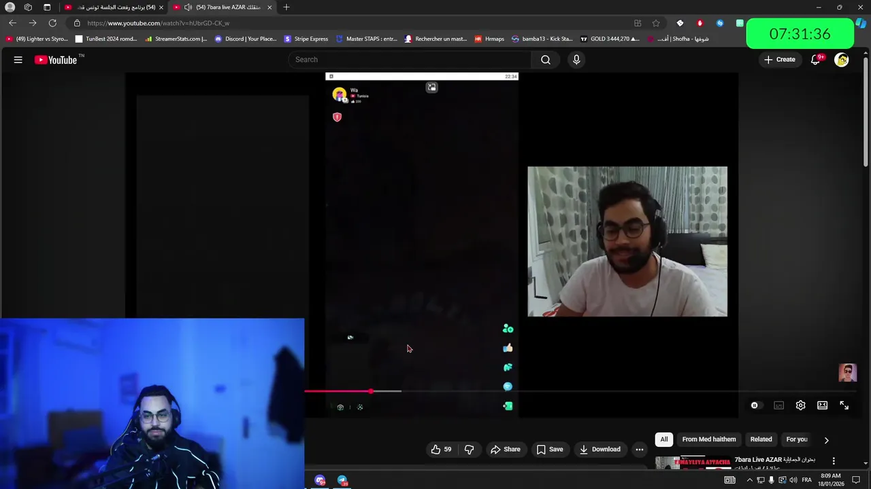Enter full screen on the video player

(844, 405)
